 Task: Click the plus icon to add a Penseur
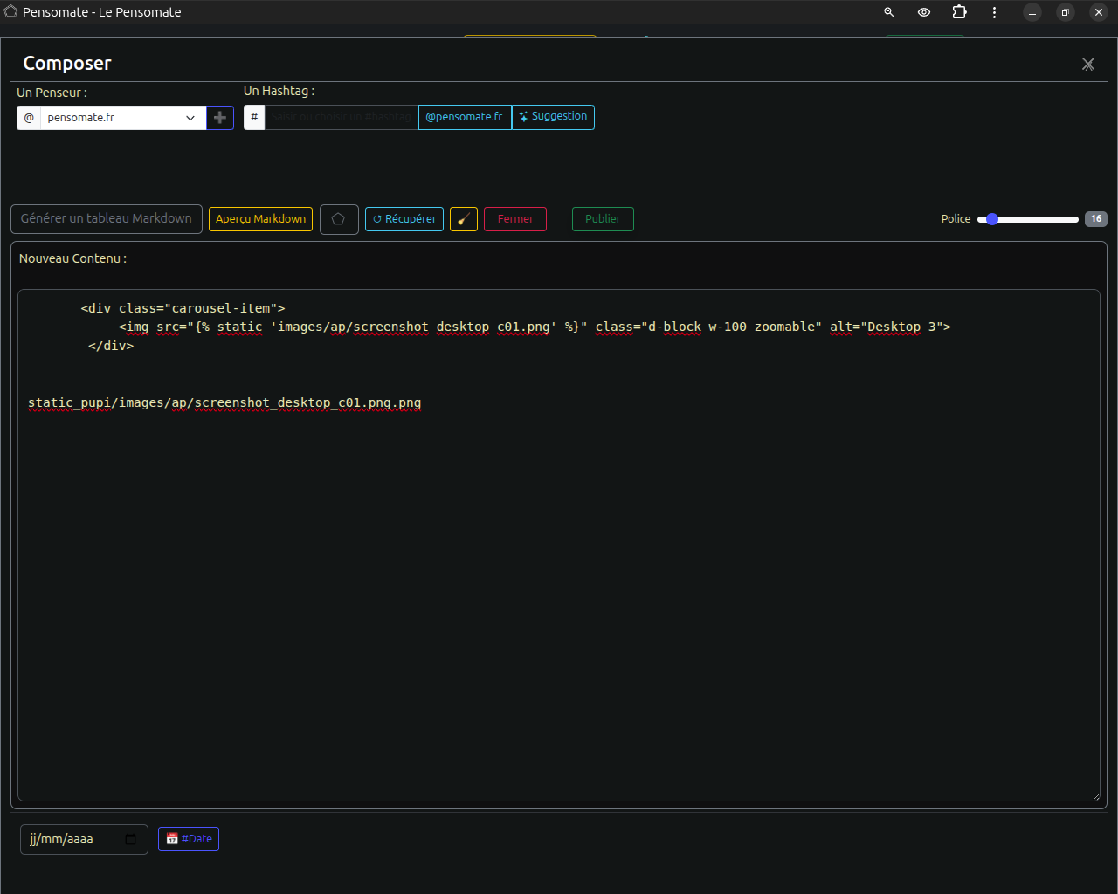[219, 117]
